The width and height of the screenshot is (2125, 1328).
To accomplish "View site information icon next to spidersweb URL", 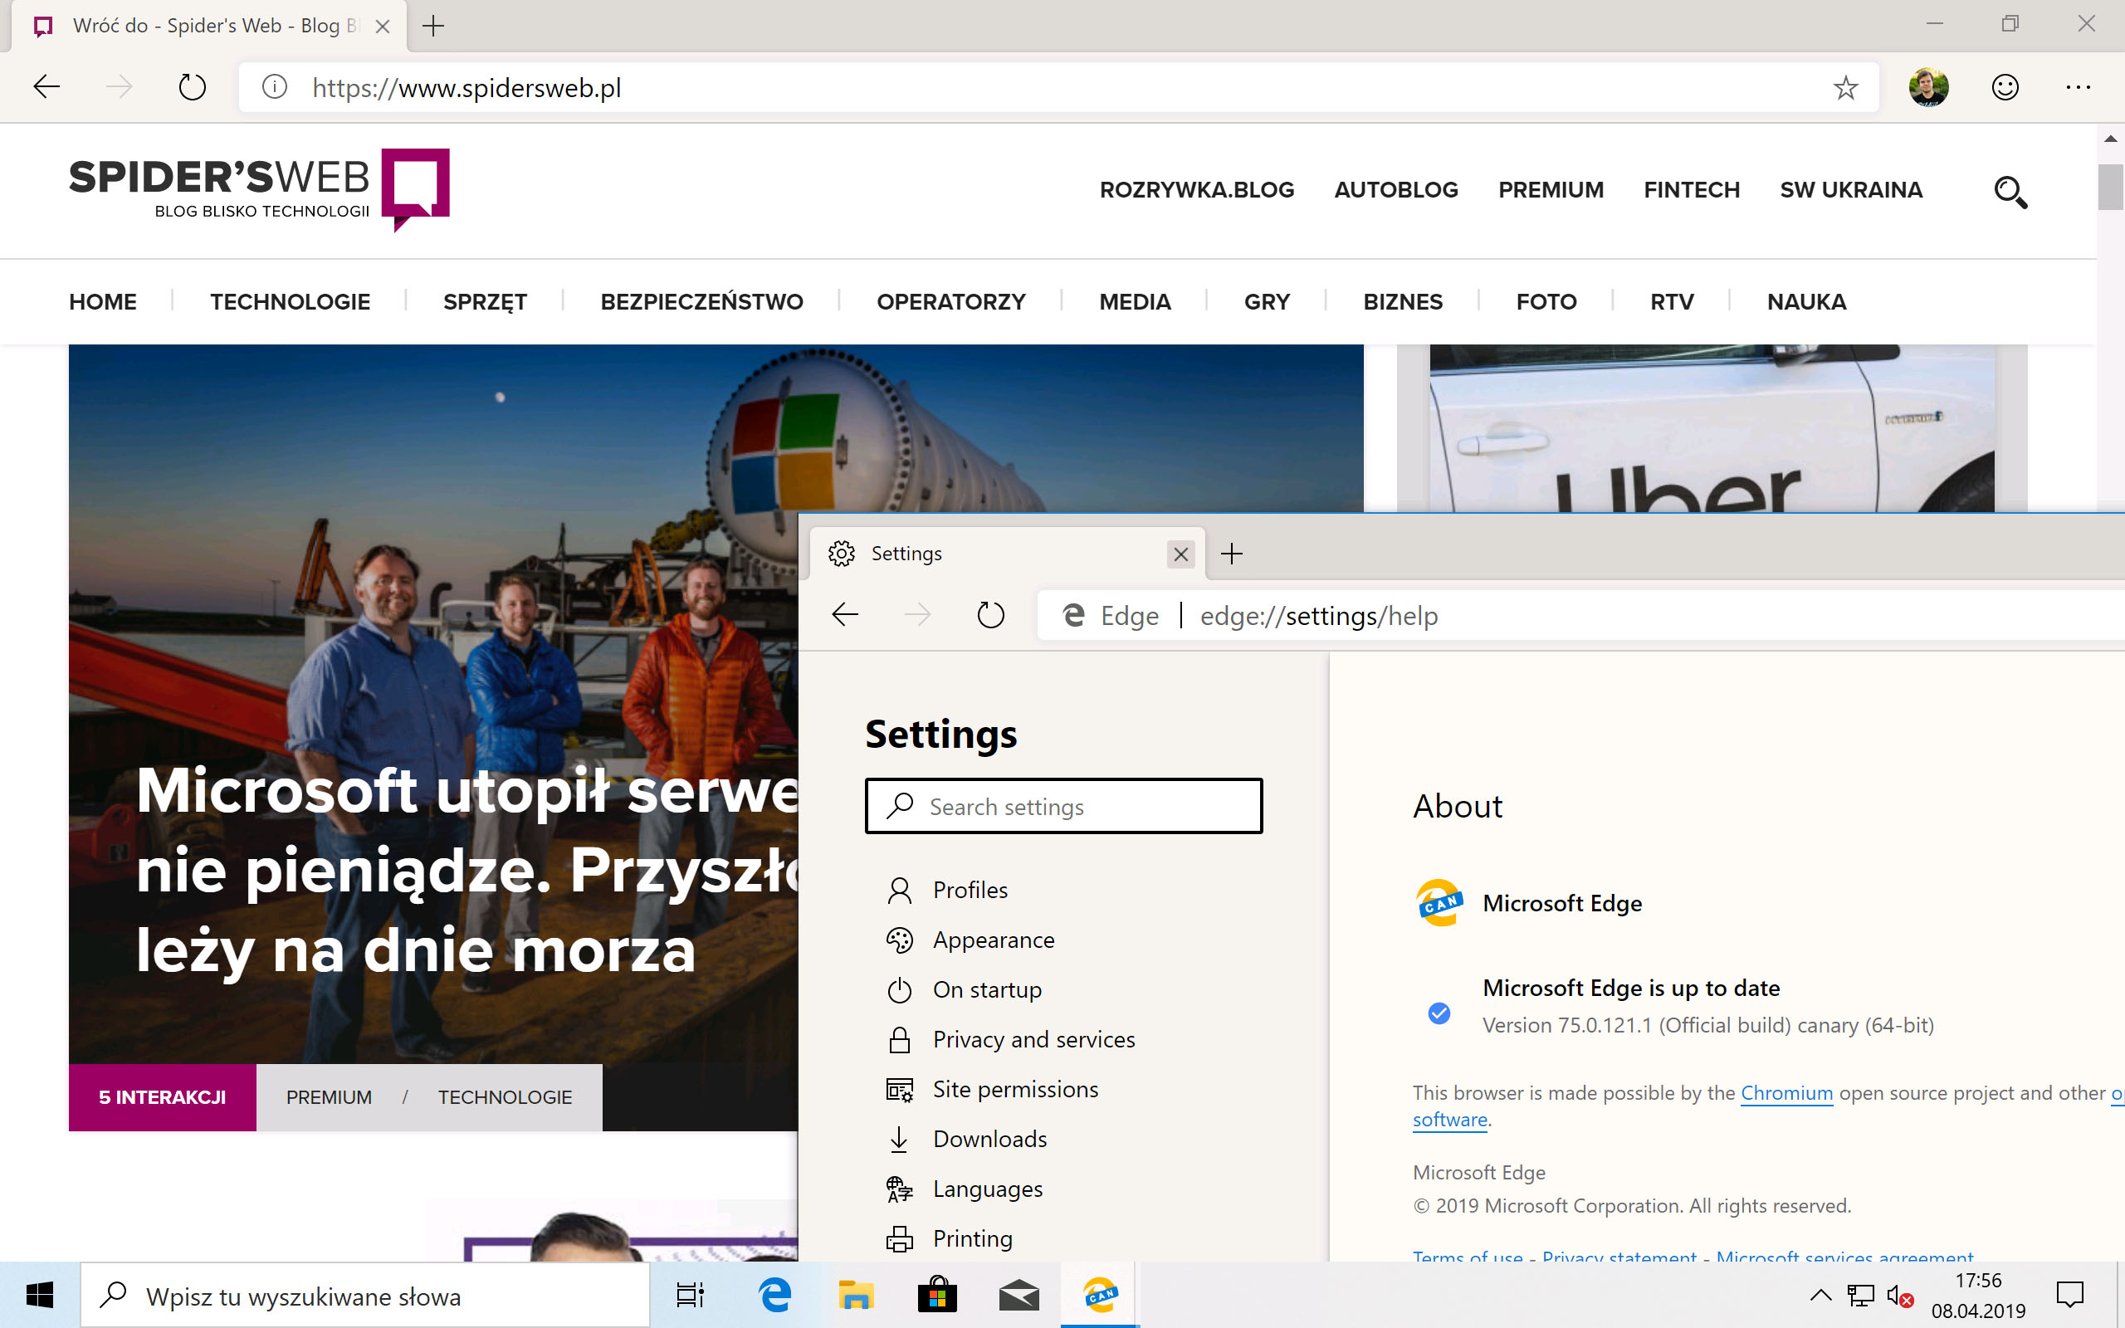I will (275, 87).
